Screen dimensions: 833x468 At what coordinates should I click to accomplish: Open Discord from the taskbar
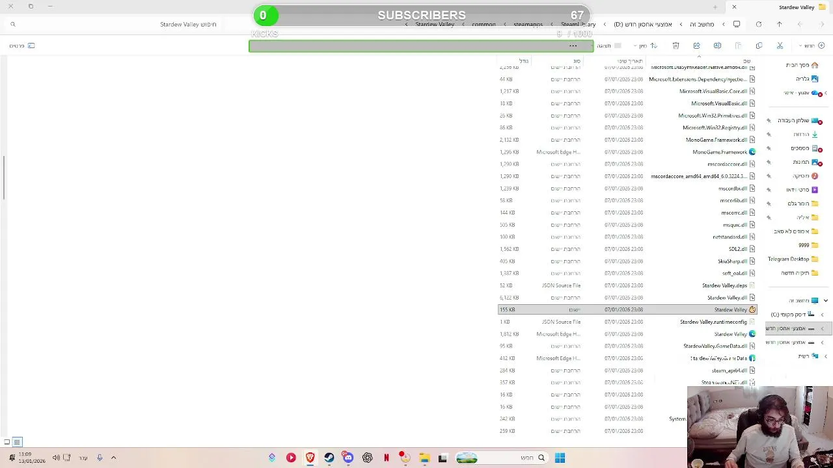point(348,458)
